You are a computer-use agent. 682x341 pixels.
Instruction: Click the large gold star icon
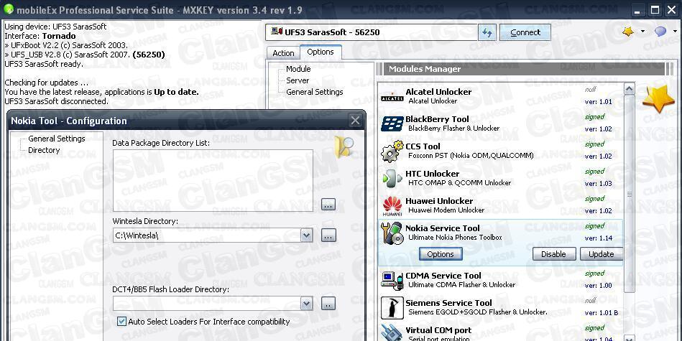tap(658, 100)
